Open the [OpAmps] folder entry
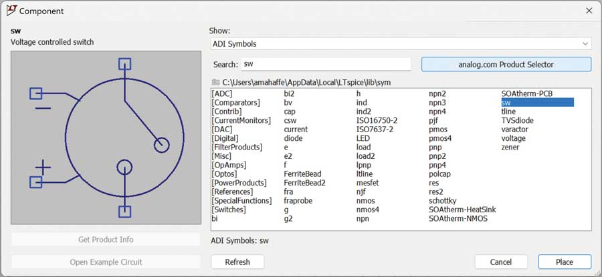This screenshot has width=602, height=277. pos(230,165)
